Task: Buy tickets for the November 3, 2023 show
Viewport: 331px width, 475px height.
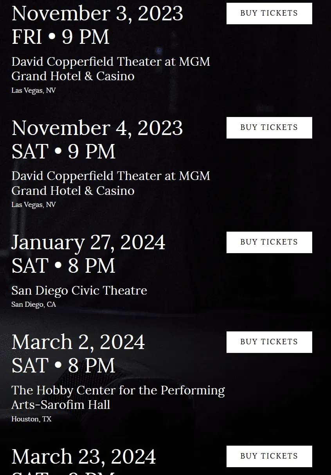Action: click(269, 13)
